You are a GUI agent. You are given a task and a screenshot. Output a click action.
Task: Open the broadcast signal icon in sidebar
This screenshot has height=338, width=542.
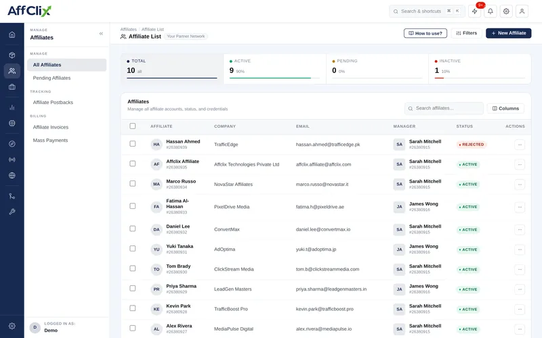click(12, 160)
